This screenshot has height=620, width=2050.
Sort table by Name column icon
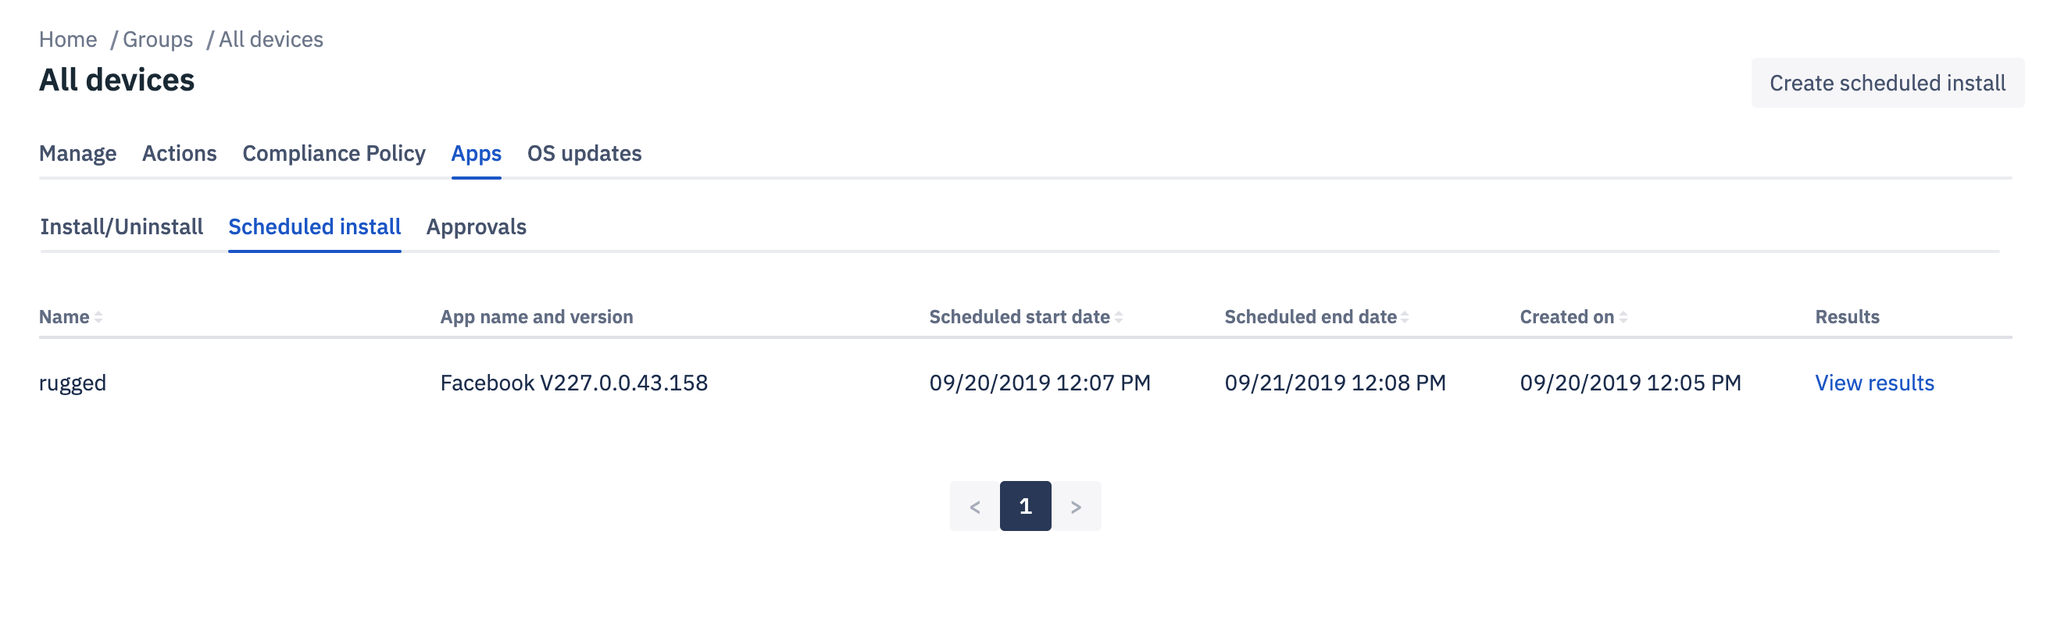(x=98, y=317)
